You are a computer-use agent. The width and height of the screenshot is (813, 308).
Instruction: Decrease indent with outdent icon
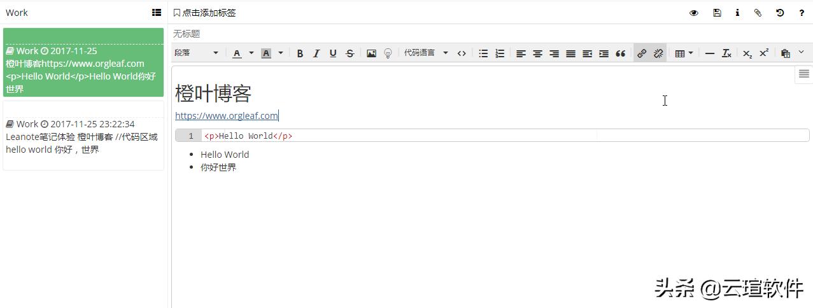pyautogui.click(x=587, y=53)
